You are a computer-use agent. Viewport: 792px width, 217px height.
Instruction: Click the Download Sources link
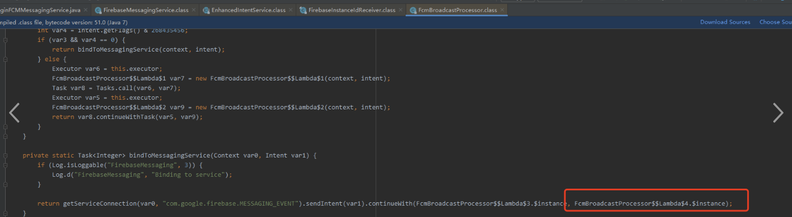pyautogui.click(x=725, y=22)
